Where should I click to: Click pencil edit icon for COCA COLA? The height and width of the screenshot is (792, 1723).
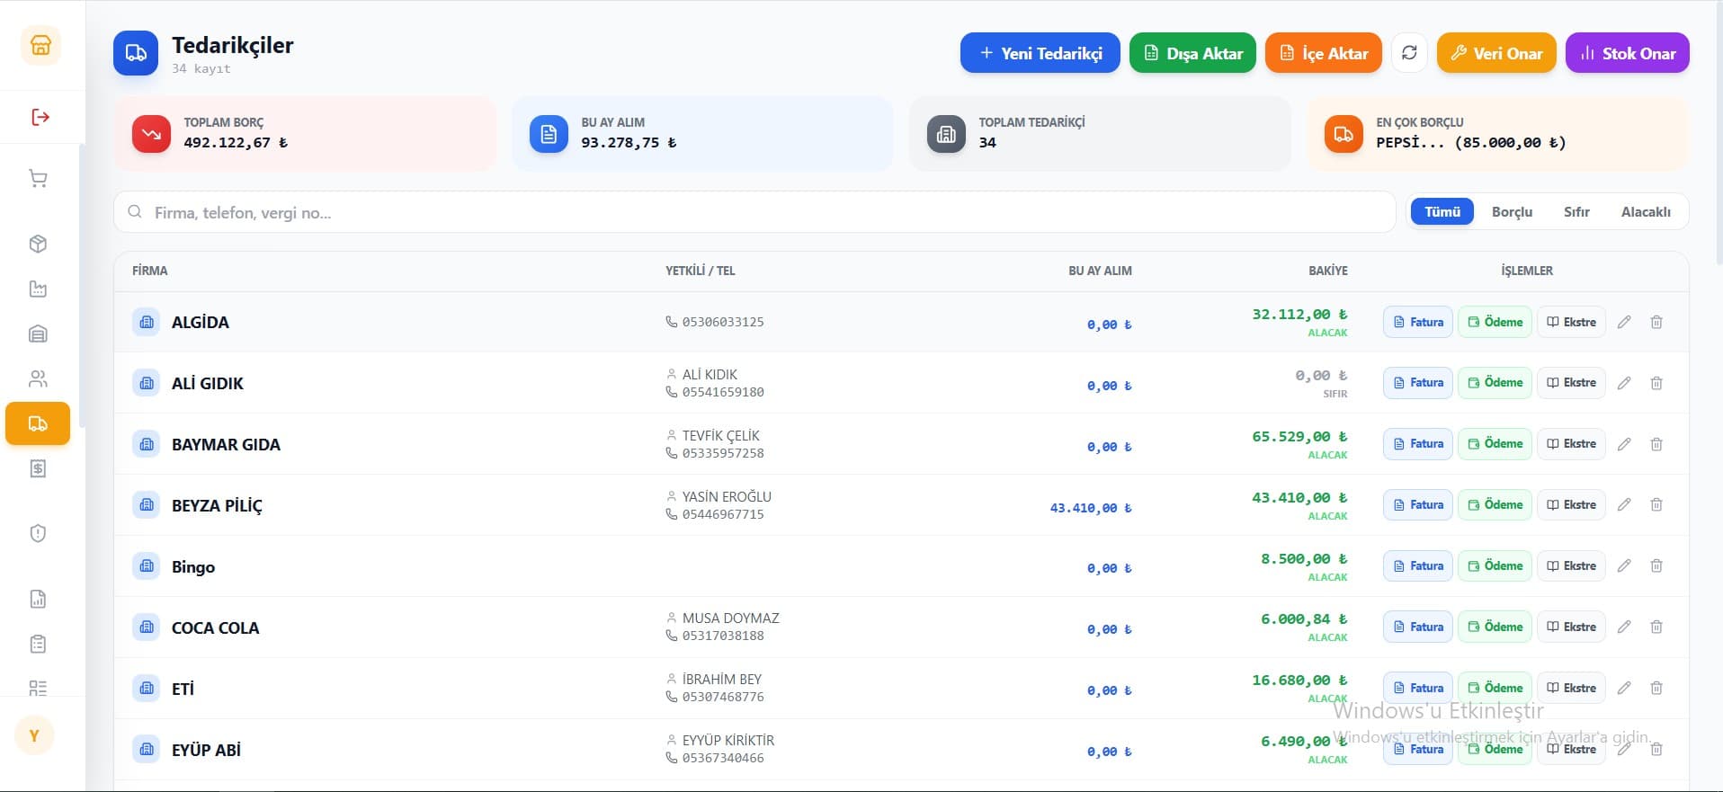[1624, 627]
